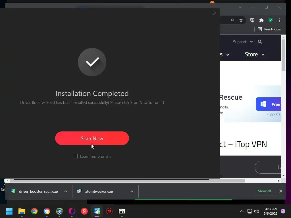Open the ad blocker shield extension

click(252, 20)
